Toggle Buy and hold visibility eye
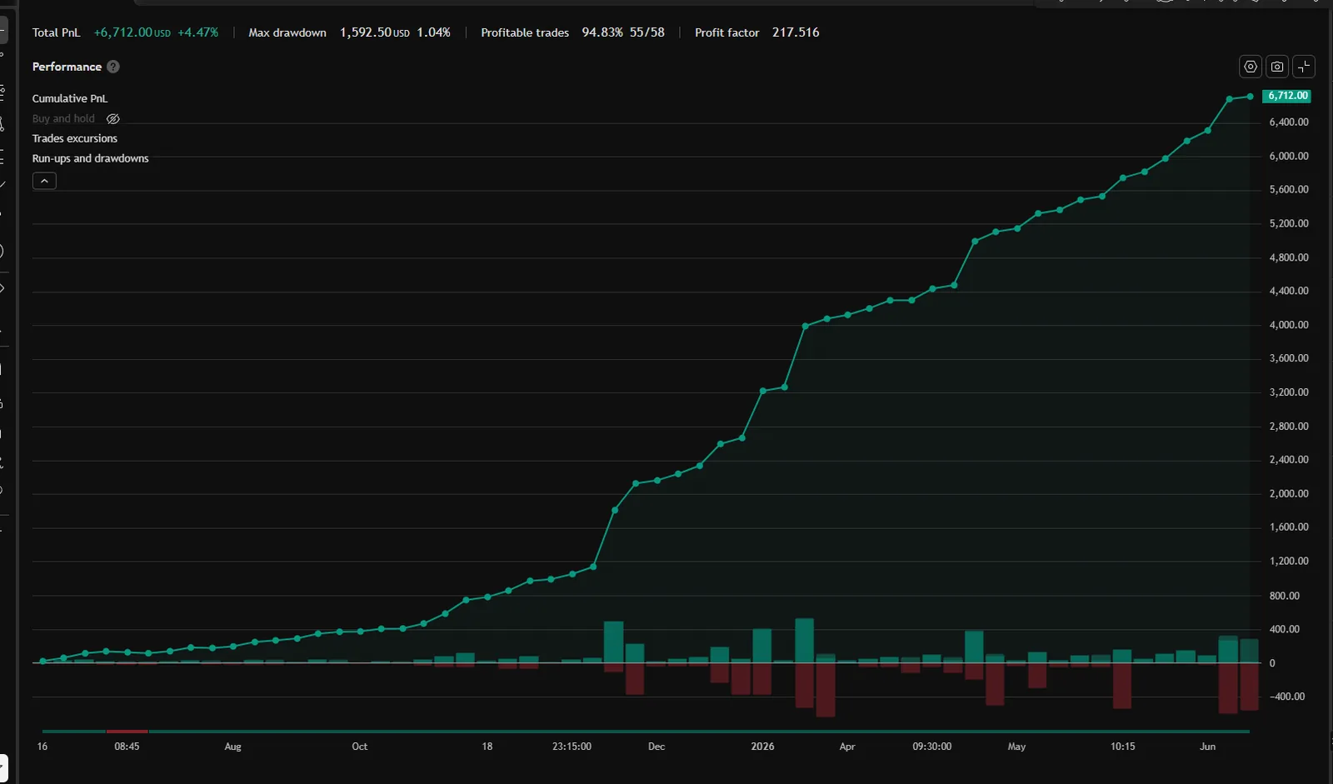1333x784 pixels. click(113, 119)
